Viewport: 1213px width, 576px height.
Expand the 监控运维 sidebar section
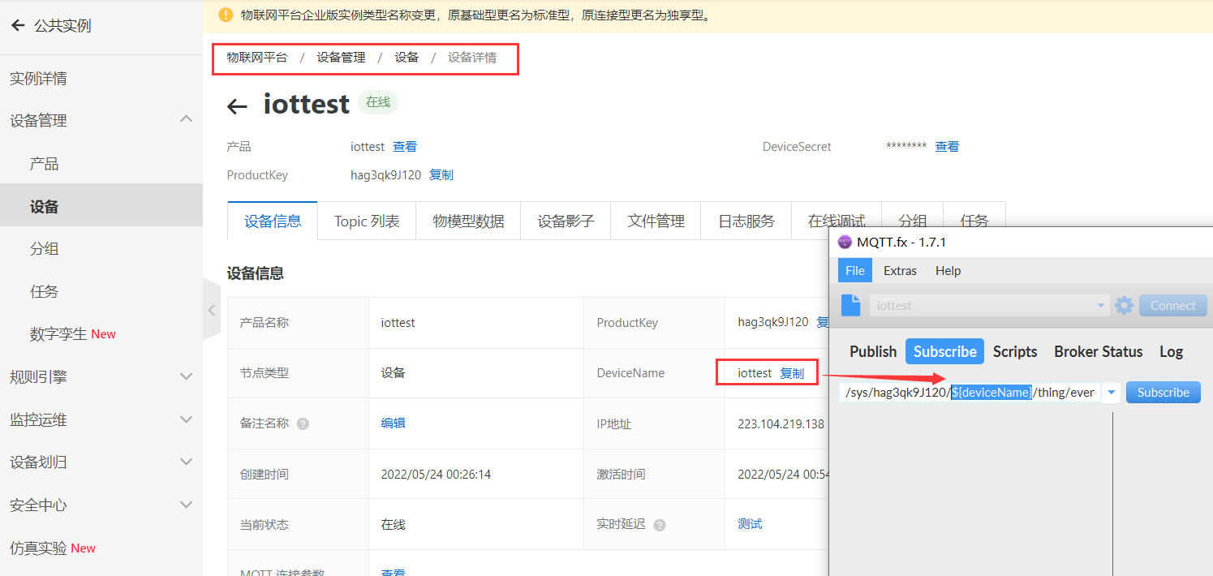click(x=186, y=419)
